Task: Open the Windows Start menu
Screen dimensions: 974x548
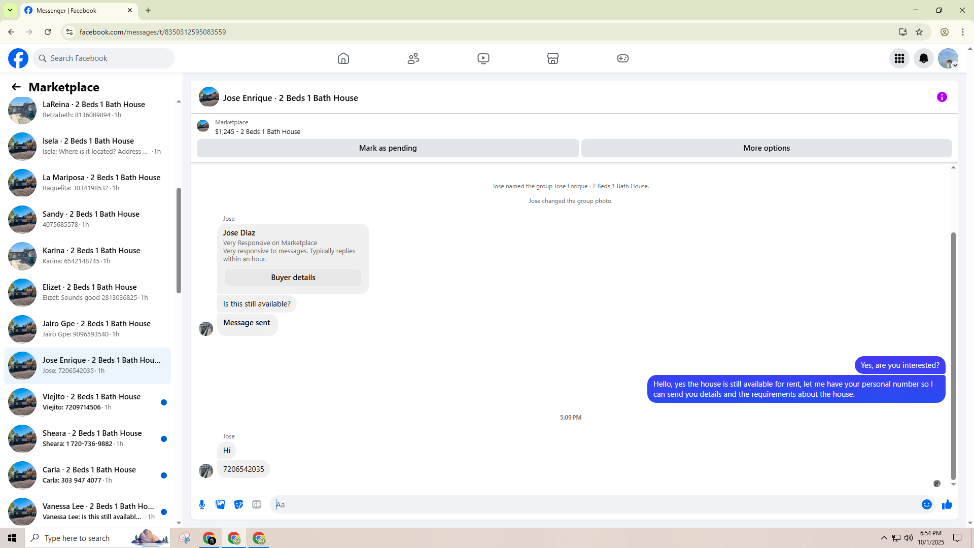Action: tap(12, 538)
